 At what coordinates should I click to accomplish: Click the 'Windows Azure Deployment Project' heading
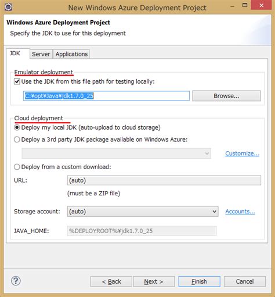(x=58, y=23)
